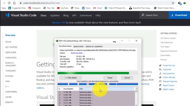Open the API nav item

pos(74,15)
